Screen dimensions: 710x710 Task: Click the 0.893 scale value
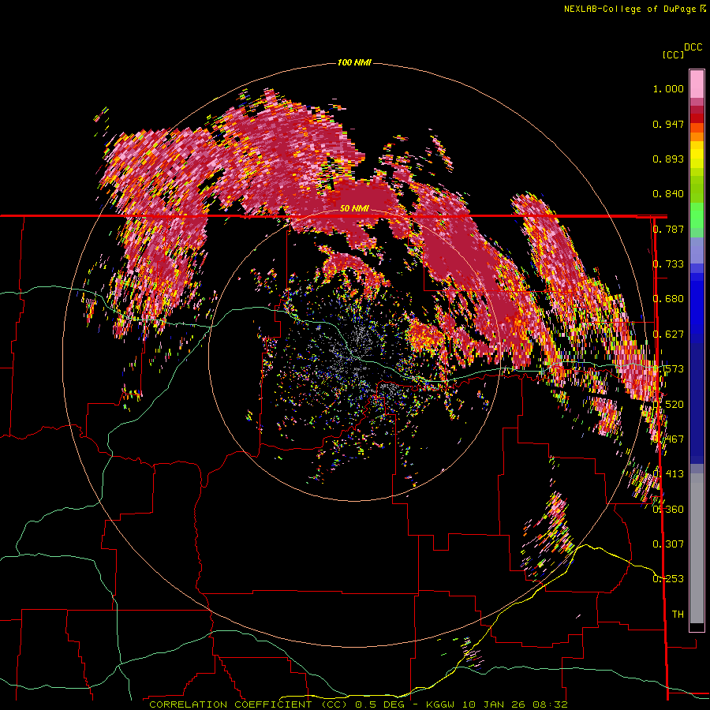tap(668, 159)
